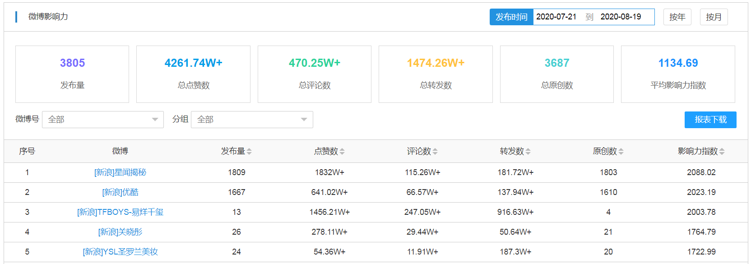Sort table by 转发数 sort icon
The image size is (751, 264).
pyautogui.click(x=528, y=152)
